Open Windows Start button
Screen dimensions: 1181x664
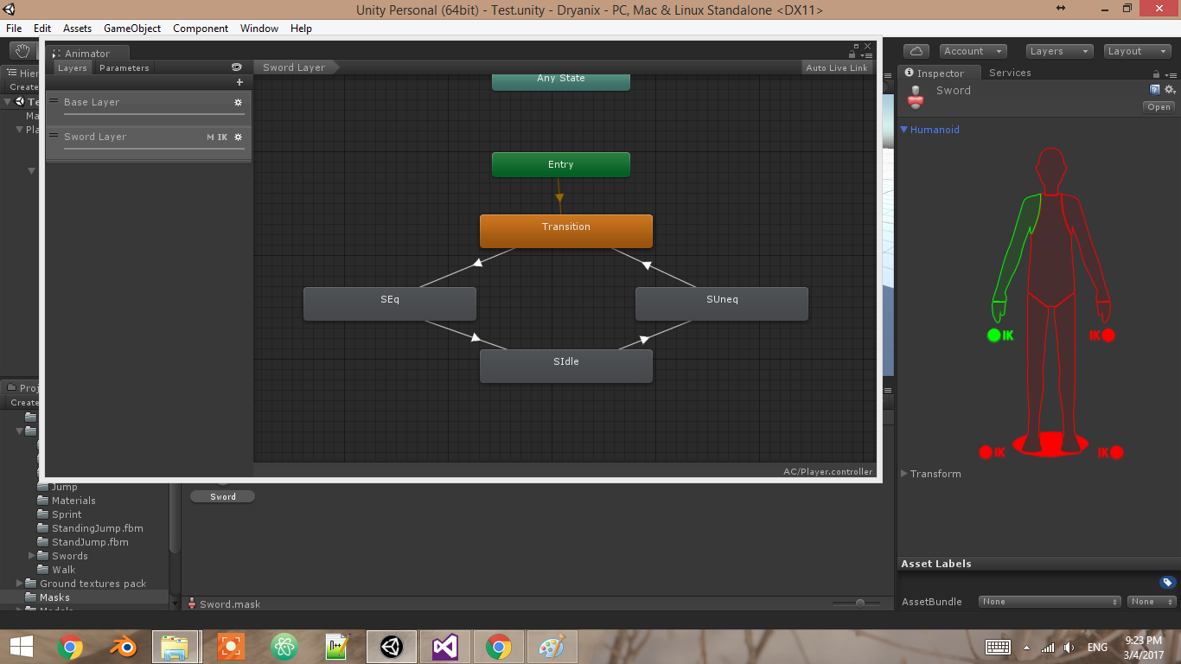coord(21,646)
